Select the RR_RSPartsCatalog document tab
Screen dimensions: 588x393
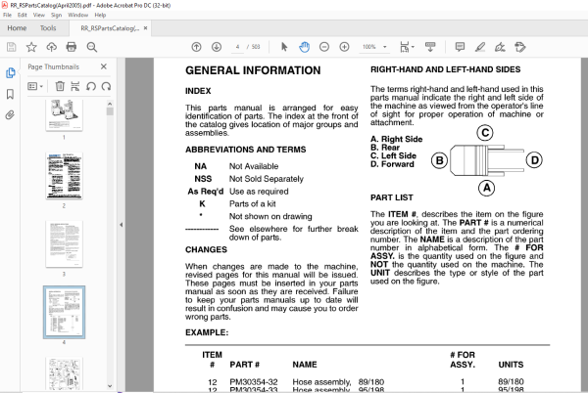click(110, 28)
